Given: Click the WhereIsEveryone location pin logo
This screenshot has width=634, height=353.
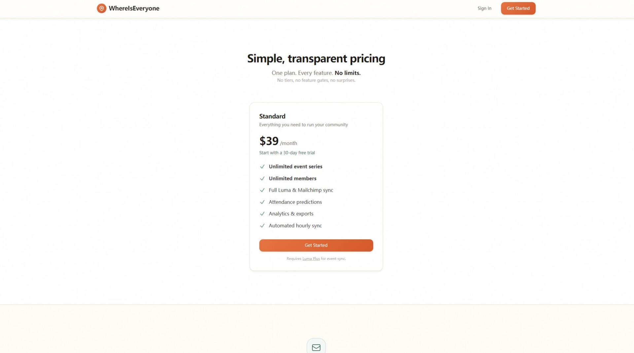Looking at the screenshot, I should tap(101, 8).
